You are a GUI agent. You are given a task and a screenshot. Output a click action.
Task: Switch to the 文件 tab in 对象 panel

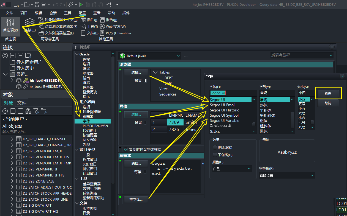coord(22,103)
